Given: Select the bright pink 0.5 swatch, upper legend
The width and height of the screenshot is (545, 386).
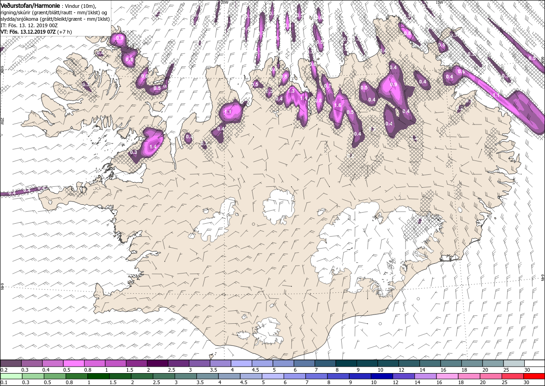Looking at the screenshot, I should (x=74, y=363).
